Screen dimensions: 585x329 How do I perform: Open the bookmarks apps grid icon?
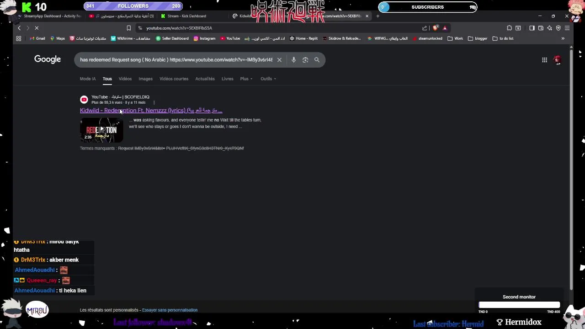[19, 38]
